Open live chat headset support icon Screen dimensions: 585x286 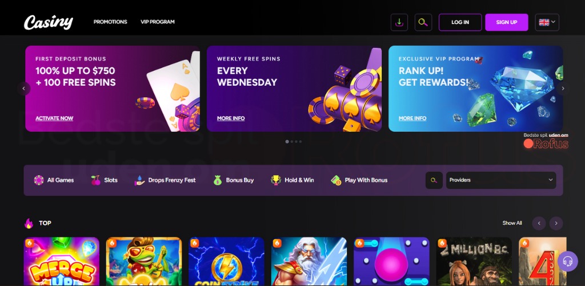tap(567, 261)
